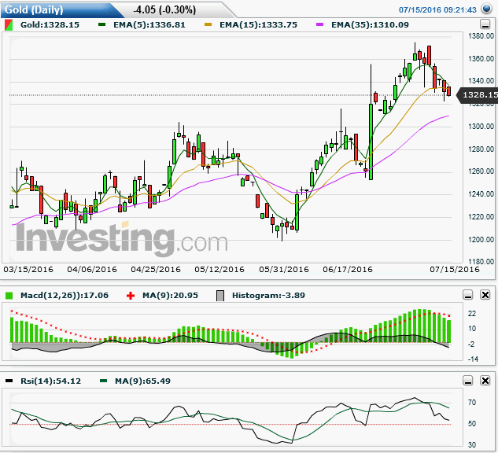Close the MACD indicator panel

tap(485, 295)
